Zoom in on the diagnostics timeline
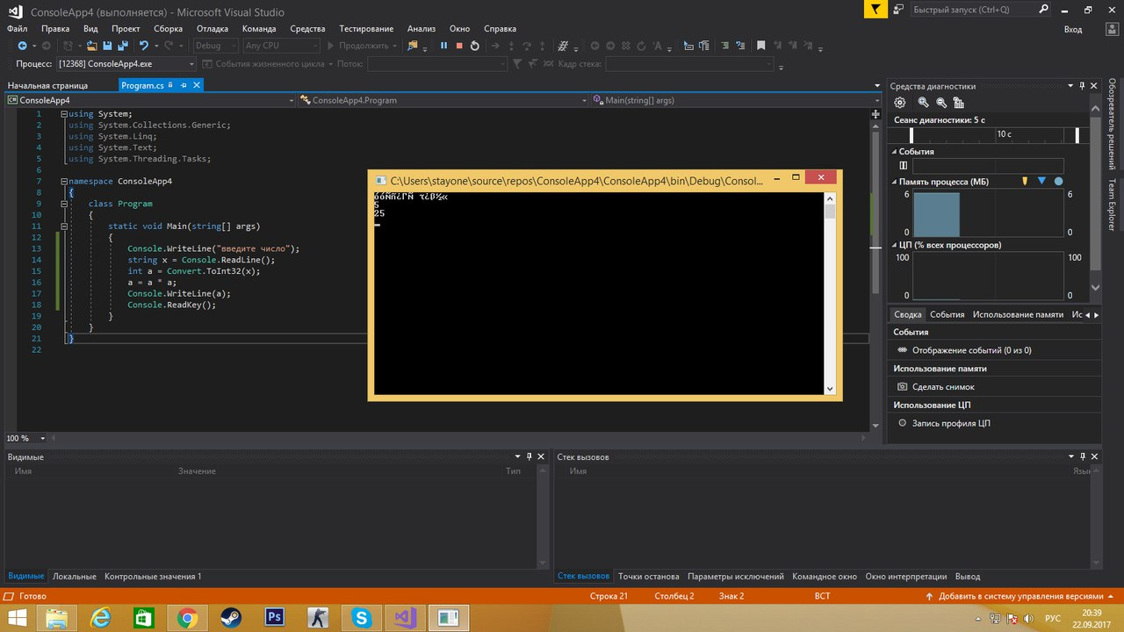Viewport: 1124px width, 632px height. click(923, 103)
